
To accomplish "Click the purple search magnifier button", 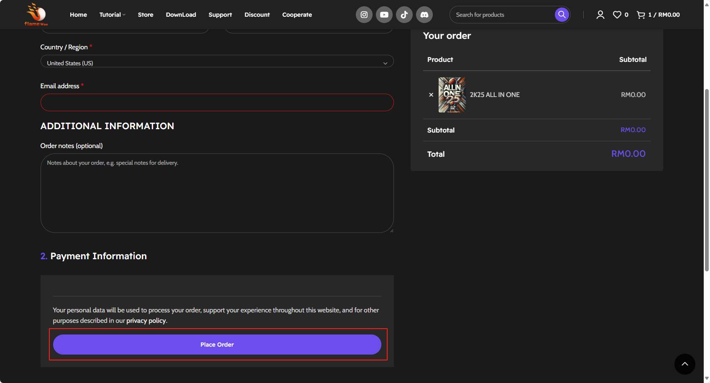I will [x=562, y=15].
